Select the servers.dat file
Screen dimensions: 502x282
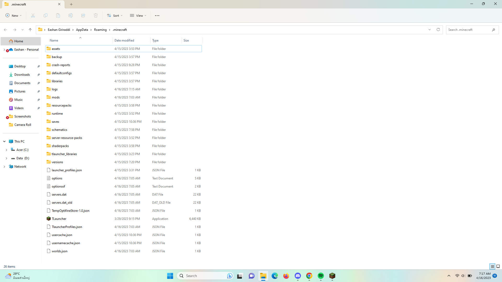[x=124, y=195]
